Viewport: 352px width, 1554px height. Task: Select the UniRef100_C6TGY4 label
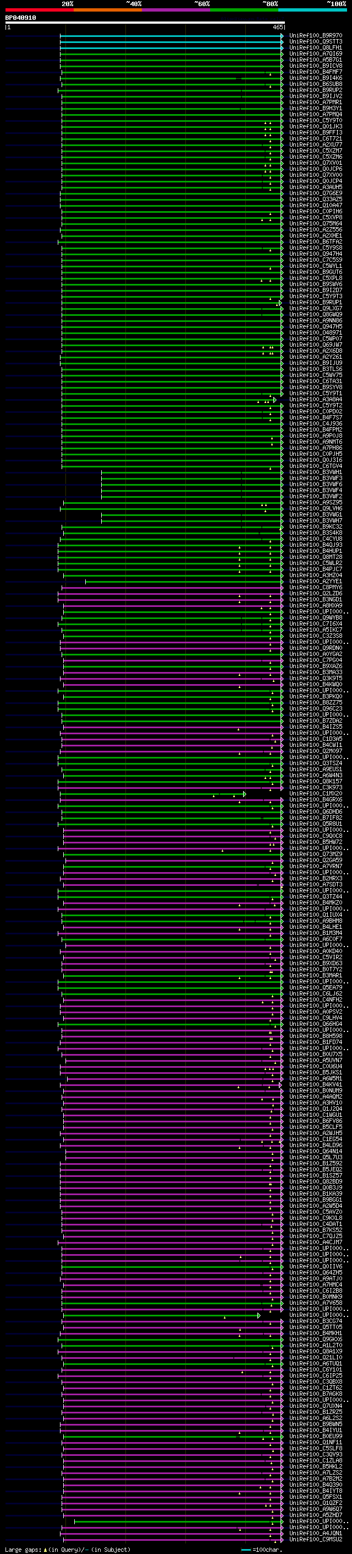pyautogui.click(x=316, y=466)
